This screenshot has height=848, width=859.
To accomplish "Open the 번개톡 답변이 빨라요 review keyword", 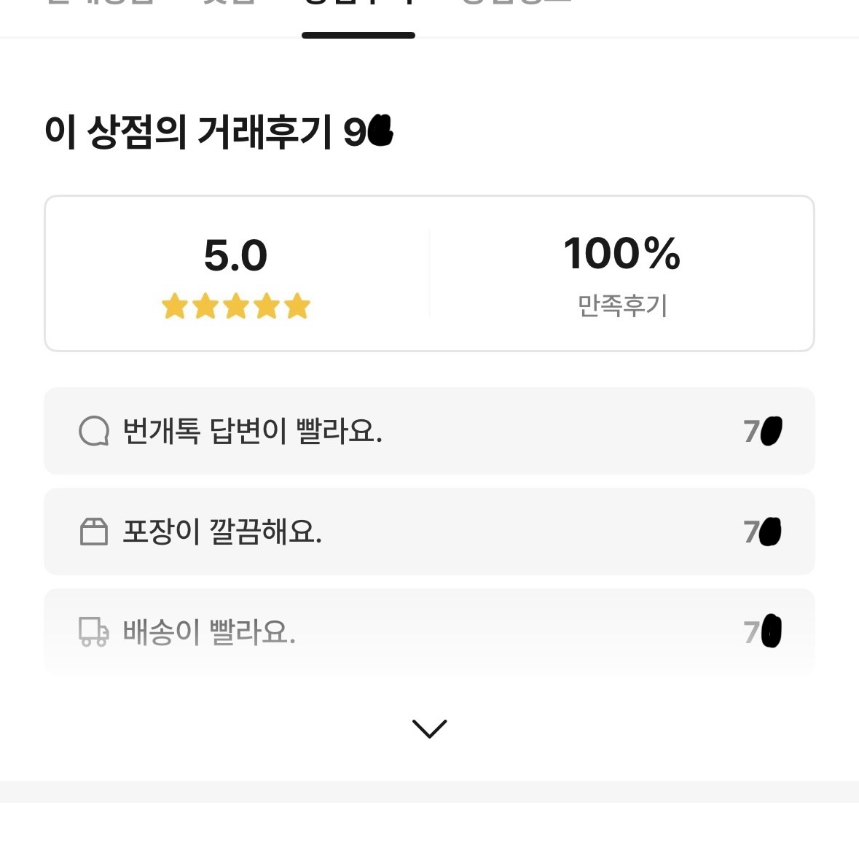I will pyautogui.click(x=252, y=431).
